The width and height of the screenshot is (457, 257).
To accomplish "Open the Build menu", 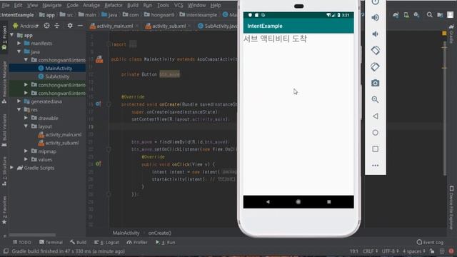I will [x=133, y=5].
